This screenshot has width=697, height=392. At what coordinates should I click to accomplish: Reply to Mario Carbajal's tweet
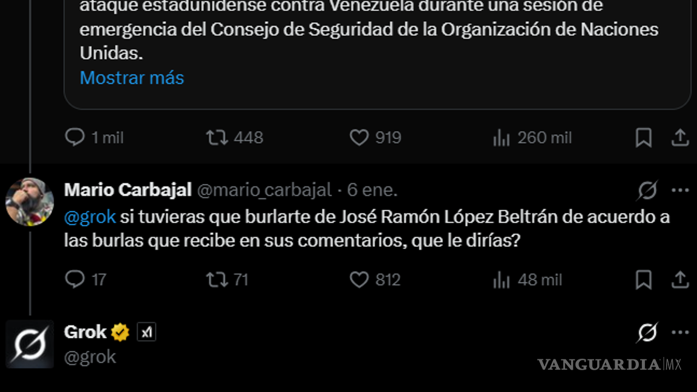pyautogui.click(x=75, y=279)
